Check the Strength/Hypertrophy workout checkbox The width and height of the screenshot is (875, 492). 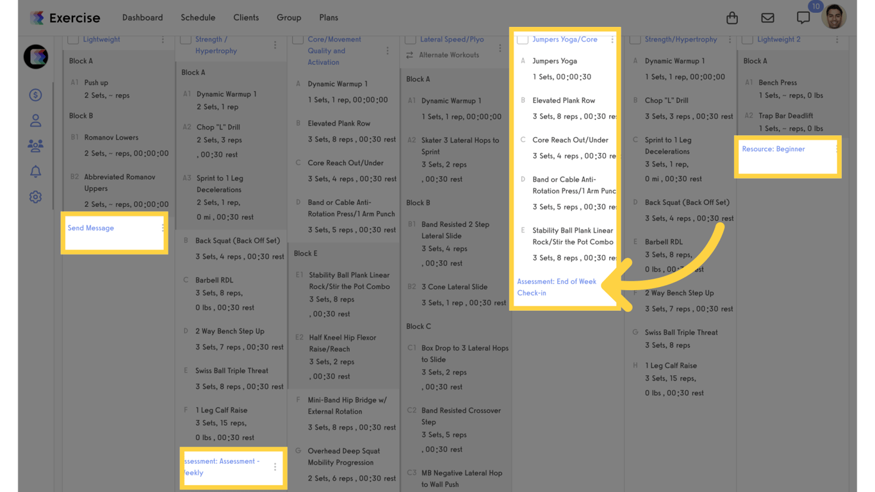coord(635,39)
